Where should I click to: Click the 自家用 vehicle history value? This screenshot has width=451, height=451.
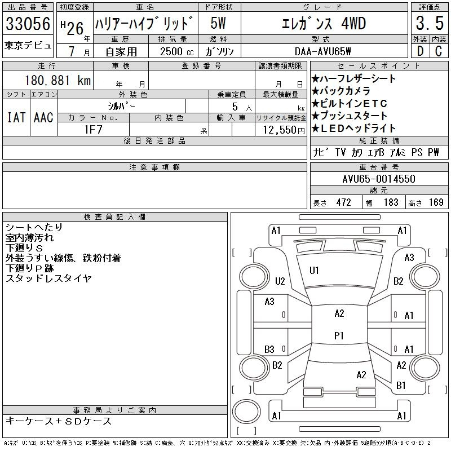tap(121, 52)
